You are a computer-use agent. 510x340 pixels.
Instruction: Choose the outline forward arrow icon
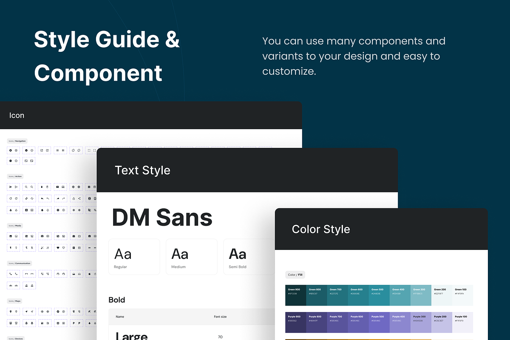click(x=64, y=198)
